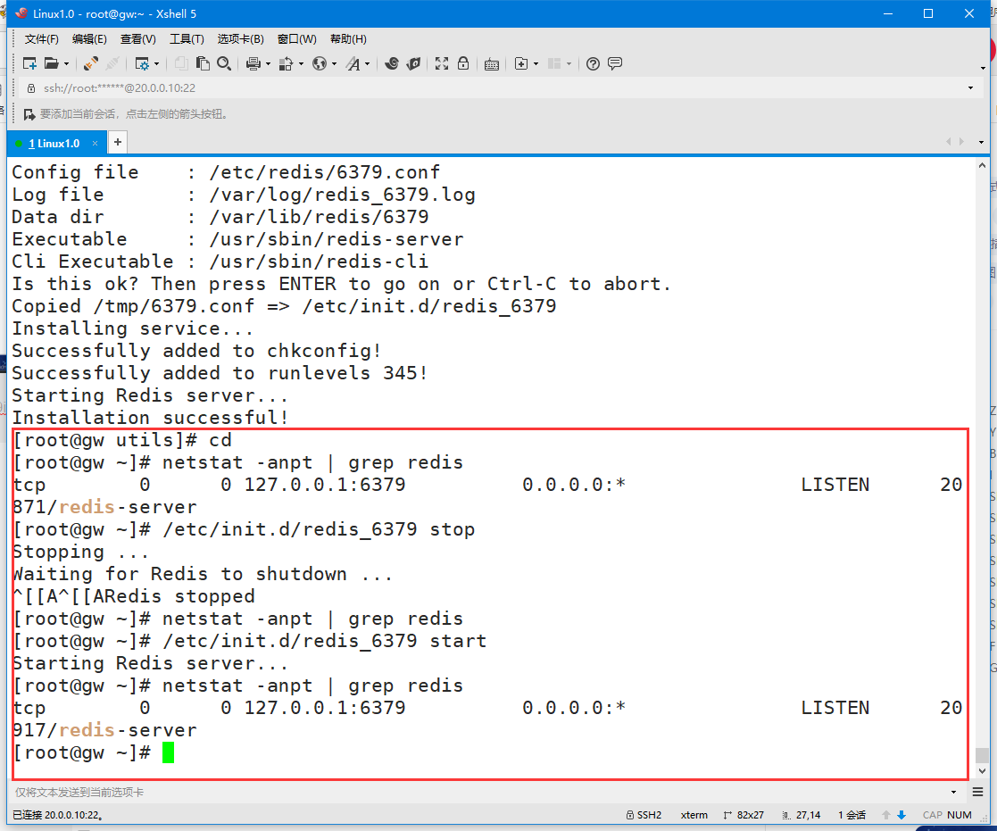Click the compose bar hamburger menu icon
The width and height of the screenshot is (997, 831).
tap(978, 792)
